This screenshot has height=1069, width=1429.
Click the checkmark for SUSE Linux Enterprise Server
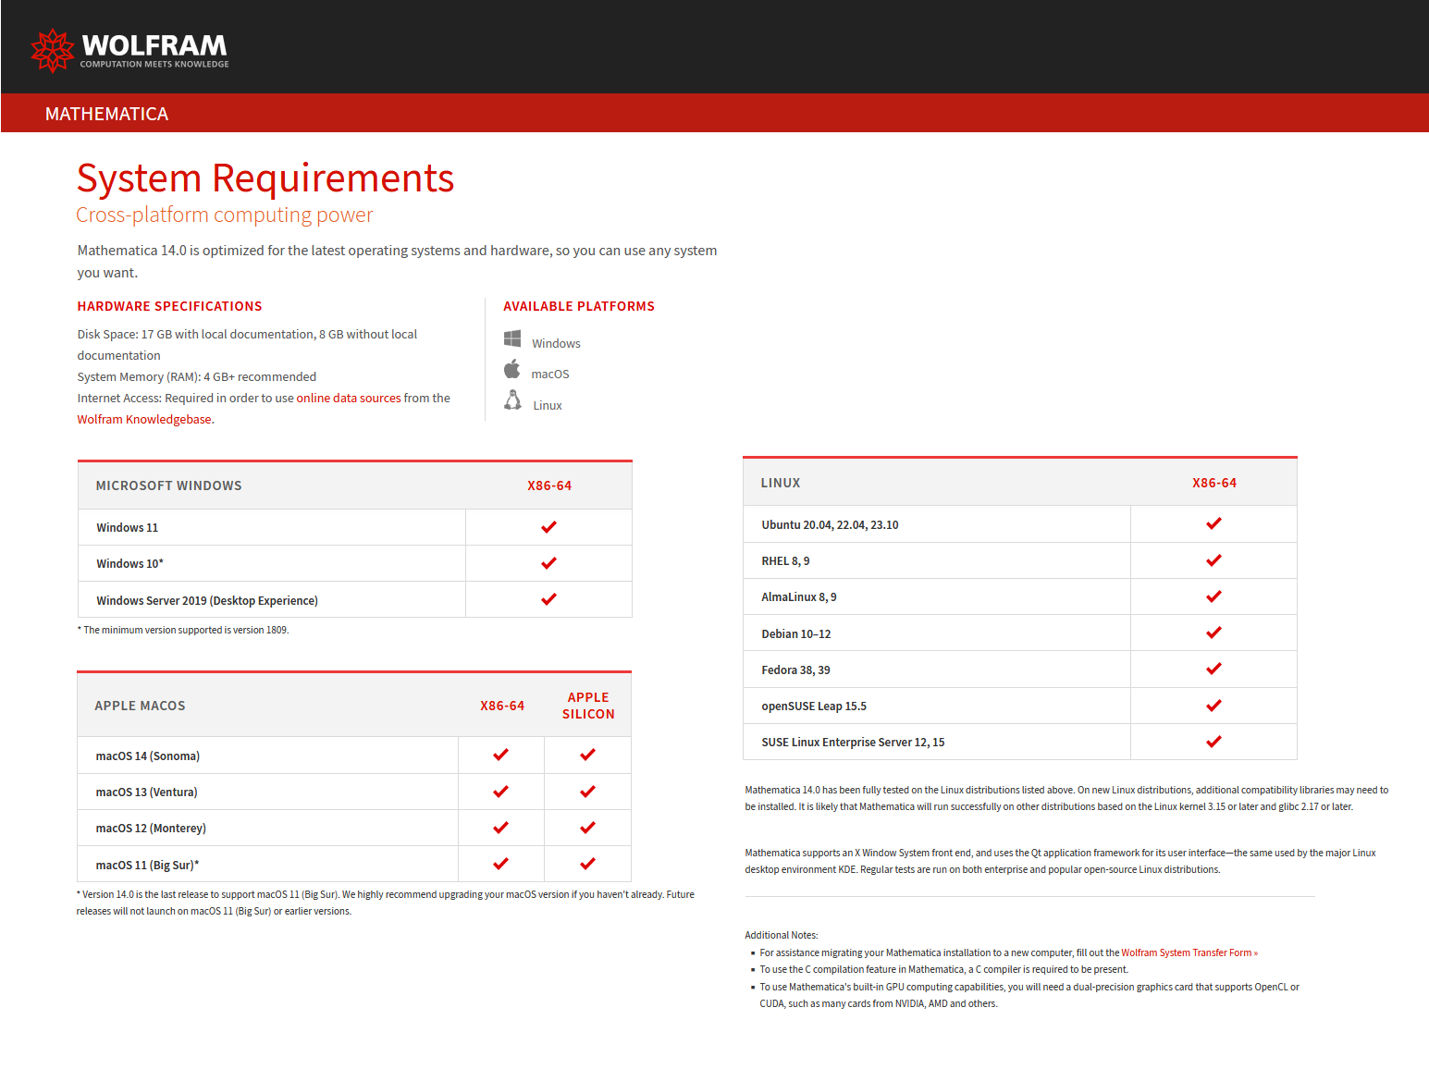(x=1213, y=742)
